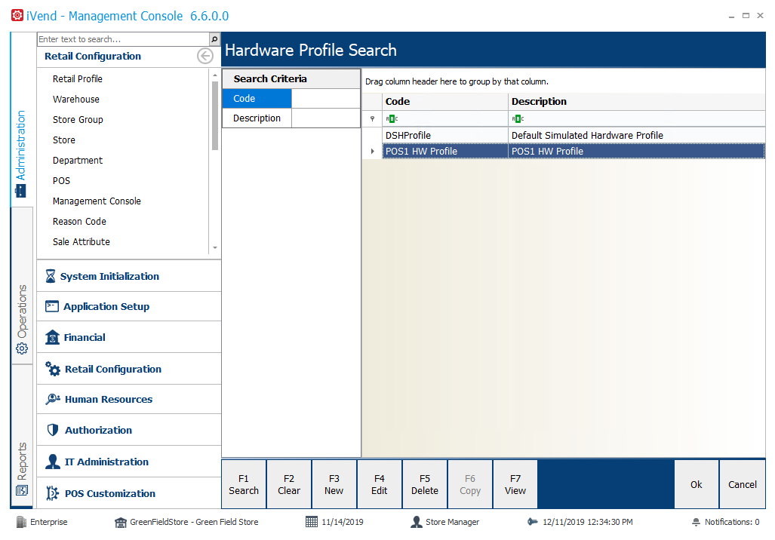Click the POS Customization icon
775x540 pixels.
click(x=52, y=493)
